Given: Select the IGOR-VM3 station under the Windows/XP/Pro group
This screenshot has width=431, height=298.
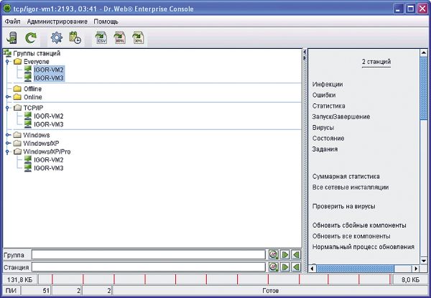Looking at the screenshot, I should pyautogui.click(x=48, y=168).
